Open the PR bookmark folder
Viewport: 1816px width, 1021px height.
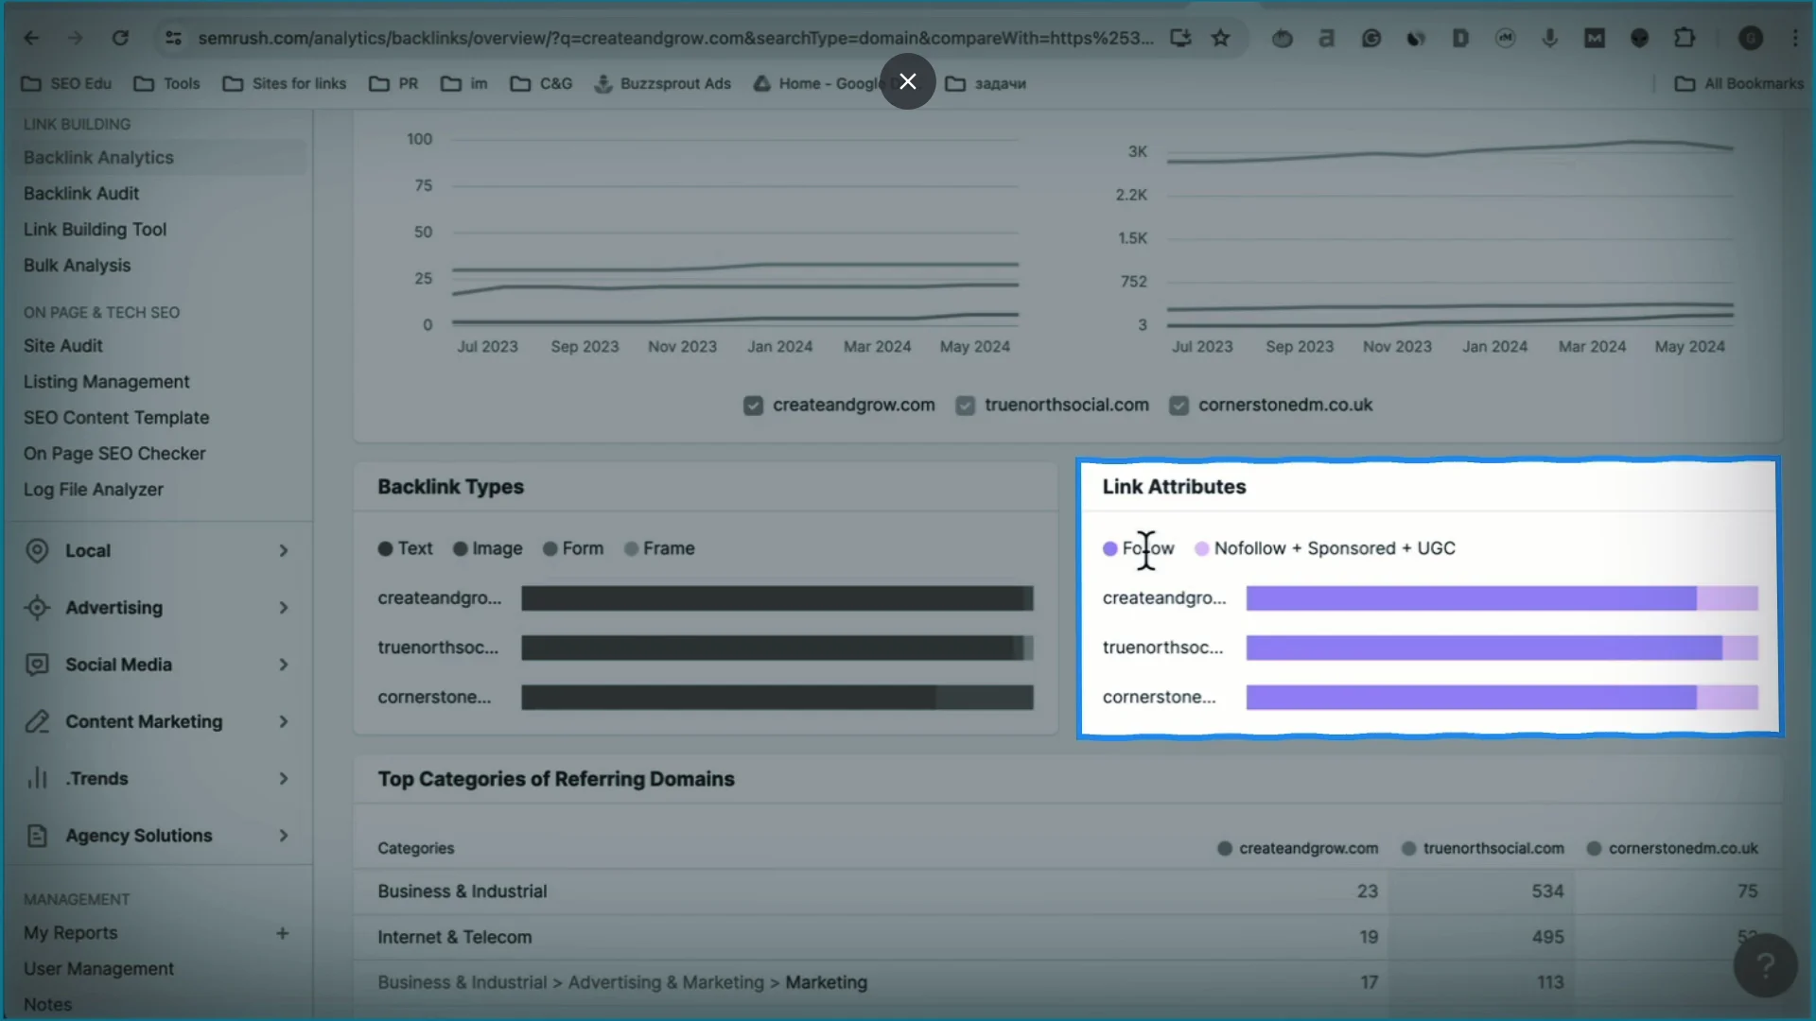click(393, 83)
